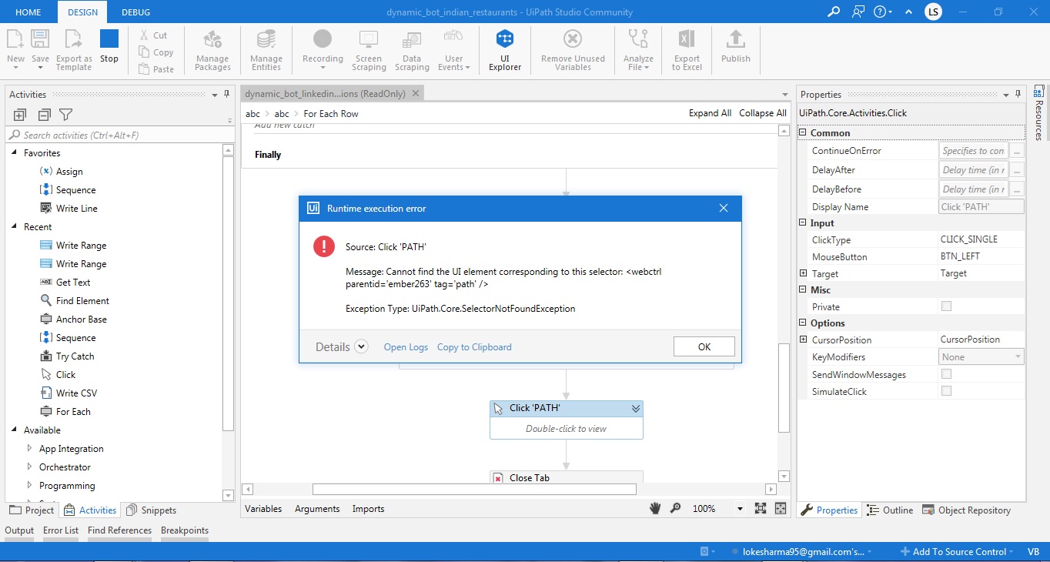Open Manage Packages tool
1050x562 pixels.
(212, 51)
